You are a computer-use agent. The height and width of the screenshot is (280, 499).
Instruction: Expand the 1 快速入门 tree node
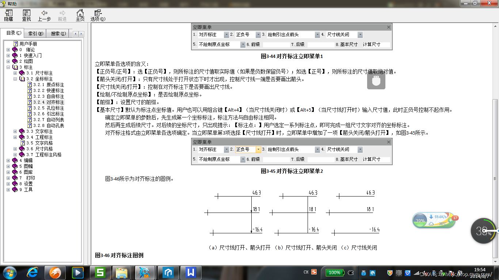8,55
